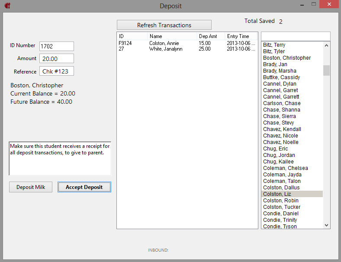Select Brady, Jan in student list

[292, 64]
